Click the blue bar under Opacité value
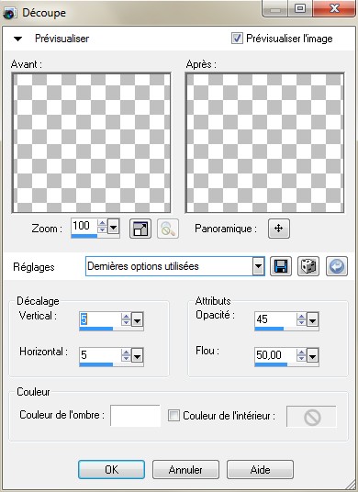 click(x=269, y=329)
